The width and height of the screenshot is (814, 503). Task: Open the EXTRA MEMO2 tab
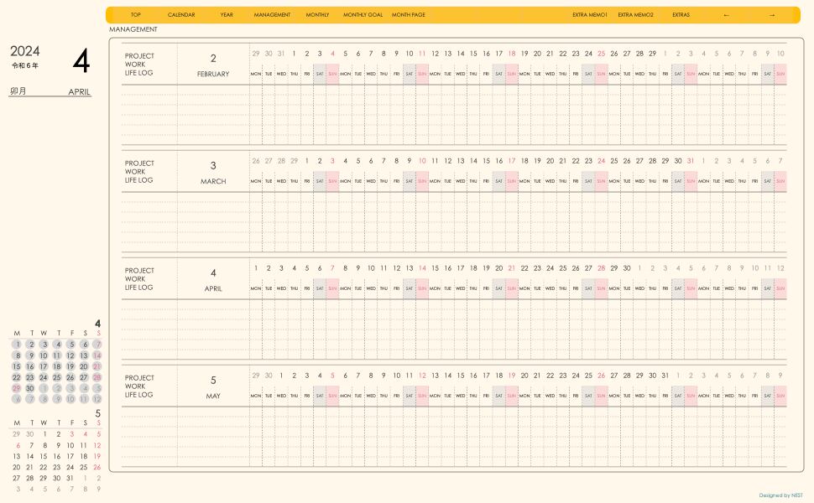coord(635,15)
